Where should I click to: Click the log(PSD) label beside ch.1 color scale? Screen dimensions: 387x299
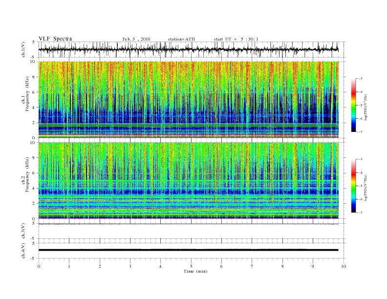click(366, 107)
